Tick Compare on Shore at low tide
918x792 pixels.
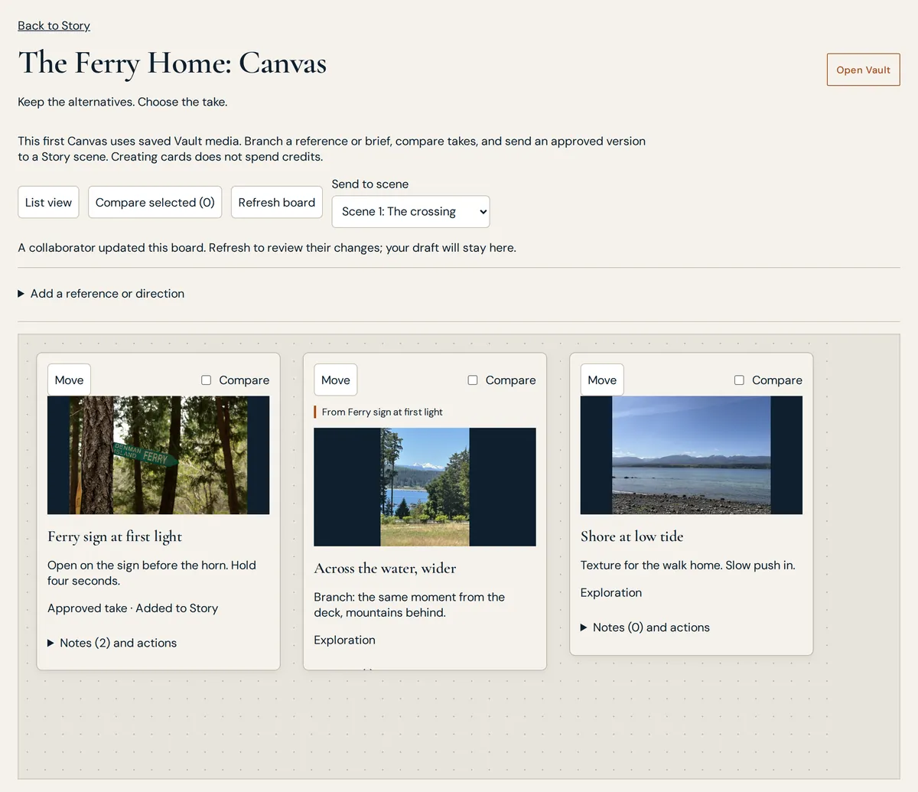(739, 380)
